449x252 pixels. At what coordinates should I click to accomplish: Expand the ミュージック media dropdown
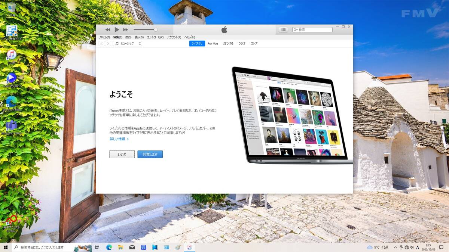point(128,44)
